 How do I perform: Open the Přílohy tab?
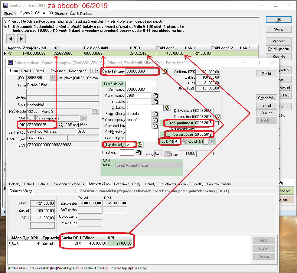tap(184, 184)
